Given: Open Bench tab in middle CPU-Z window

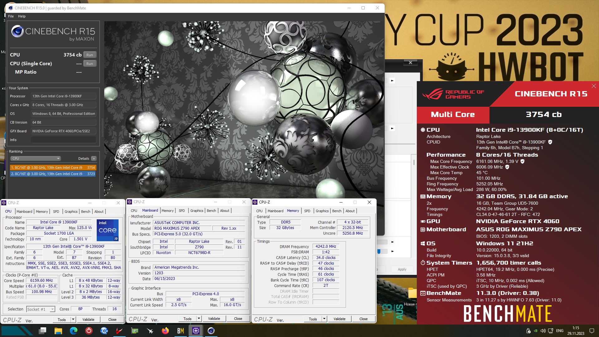Looking at the screenshot, I should click(x=212, y=211).
